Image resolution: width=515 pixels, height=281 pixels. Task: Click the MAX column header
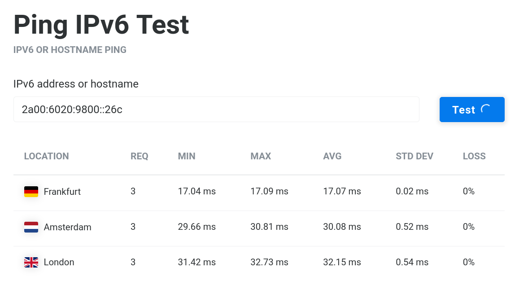tap(261, 156)
